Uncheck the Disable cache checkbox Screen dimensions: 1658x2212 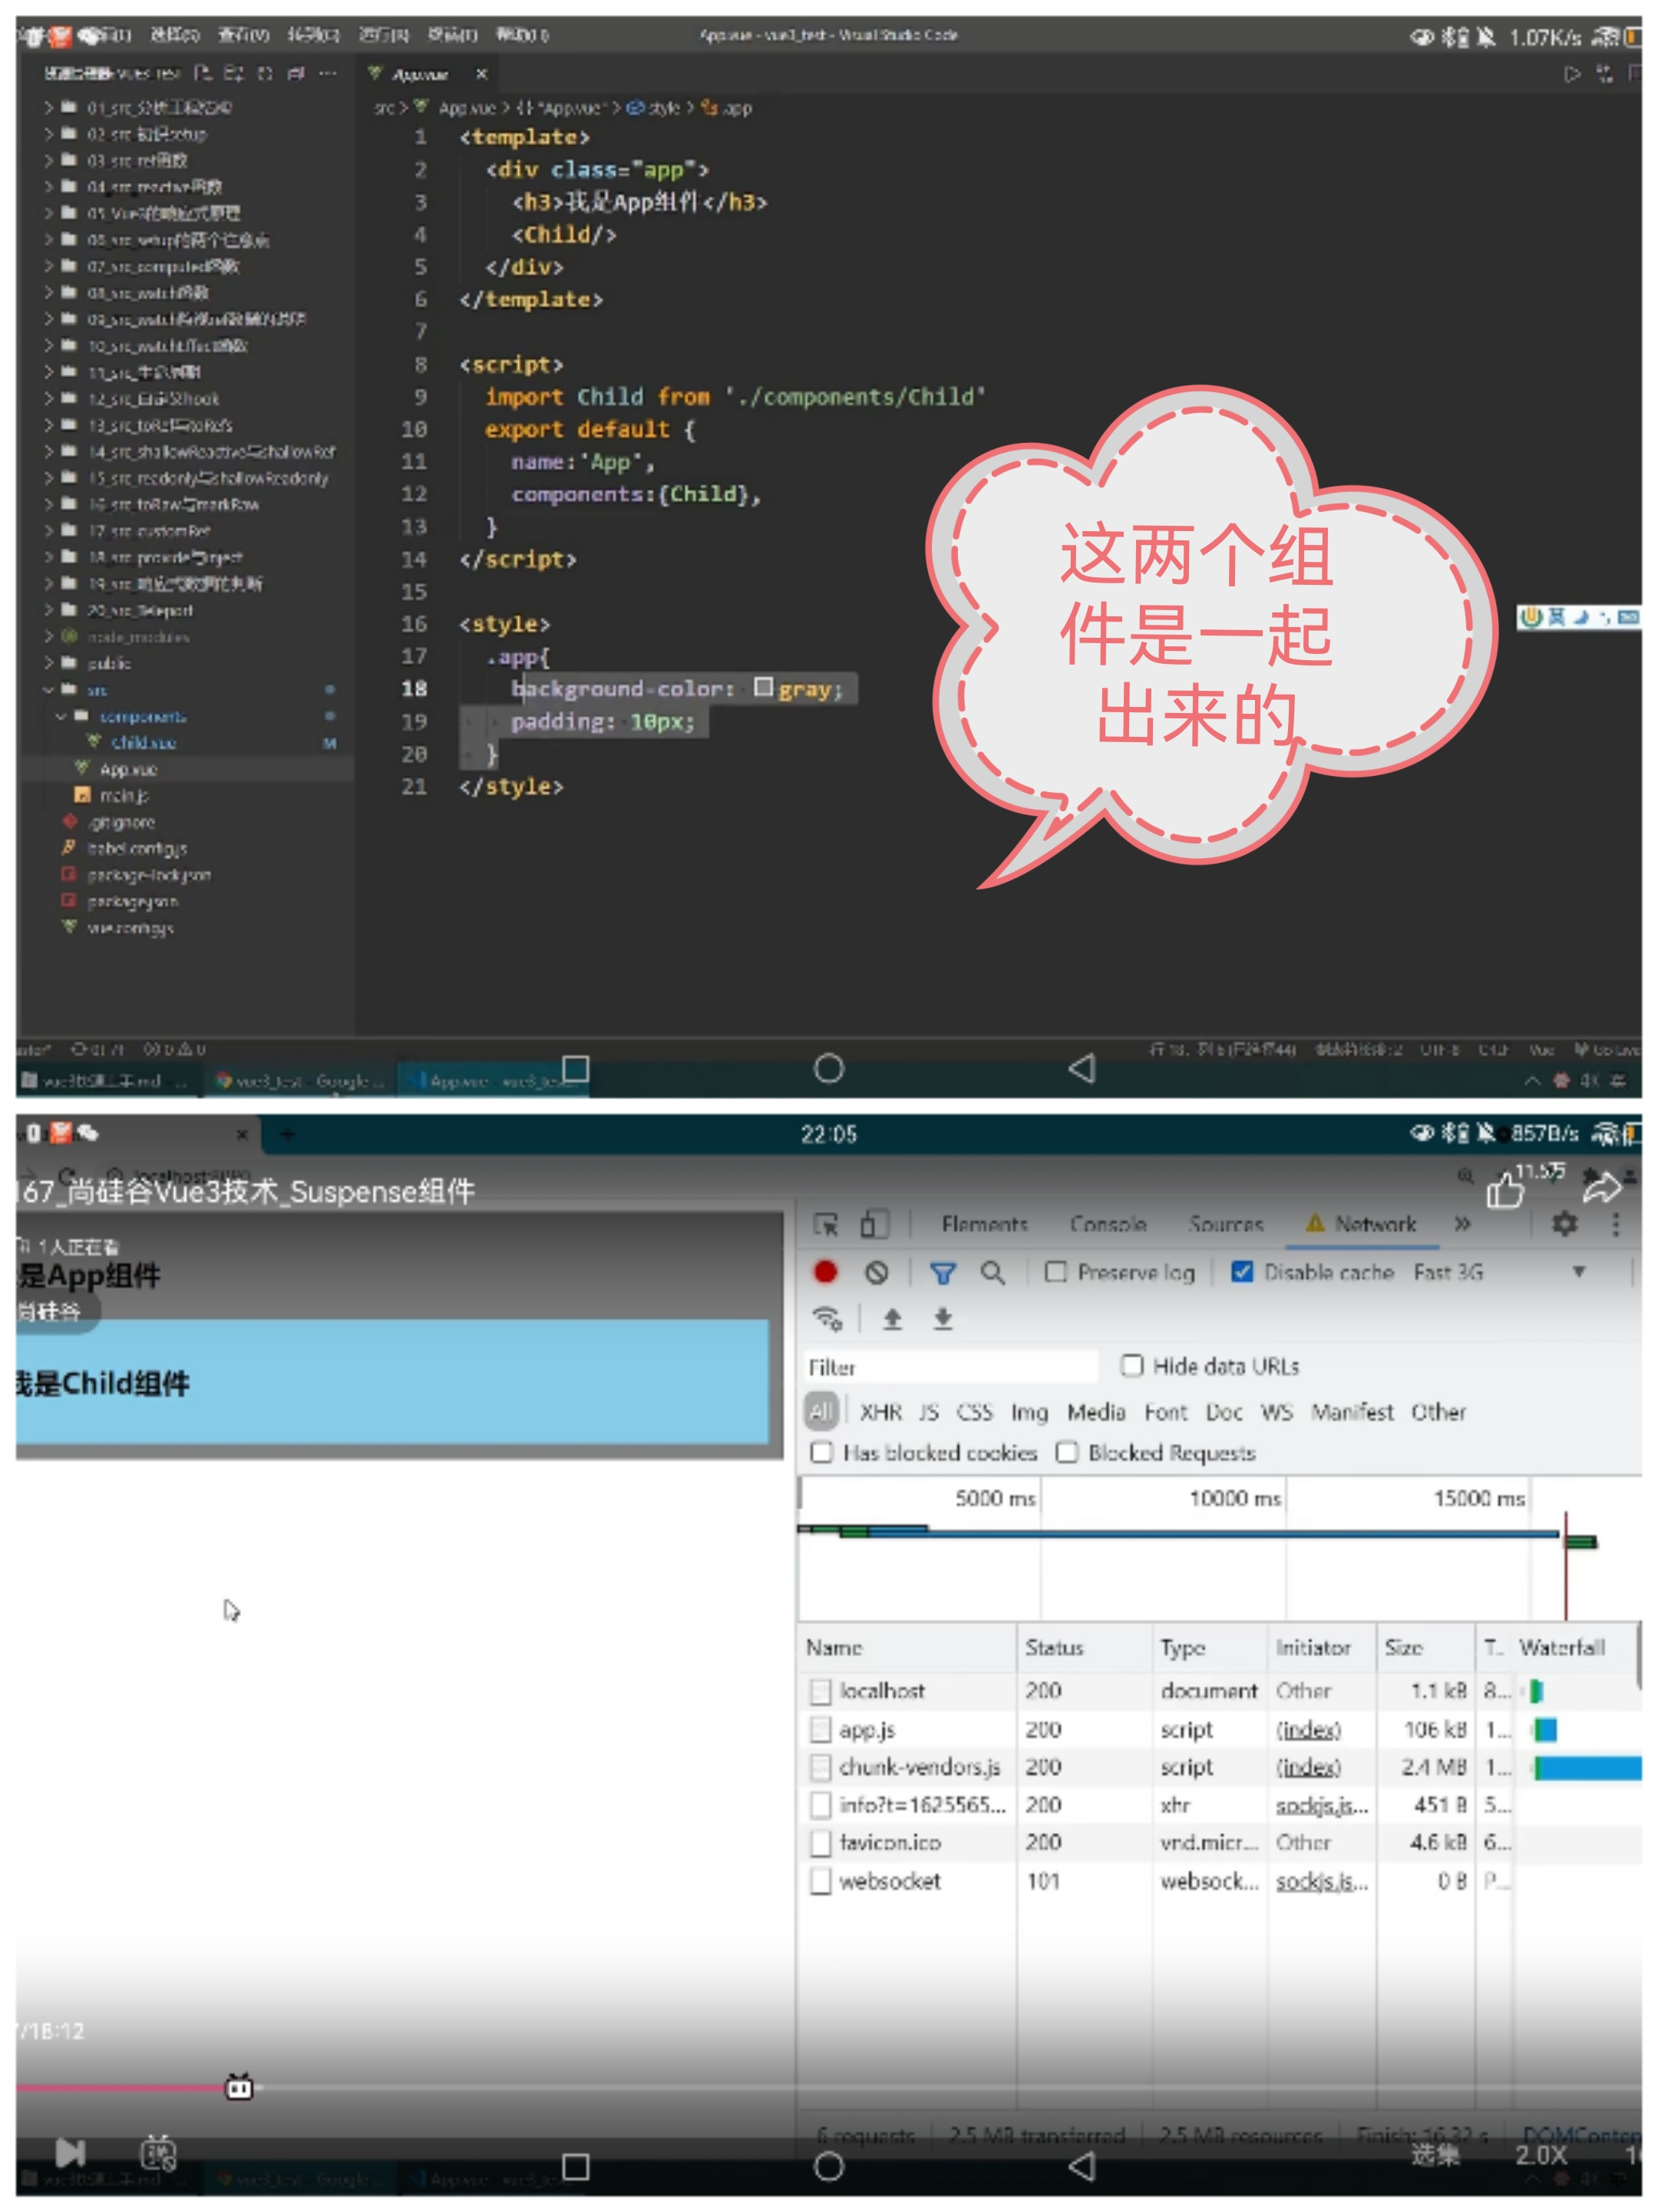point(1242,1272)
